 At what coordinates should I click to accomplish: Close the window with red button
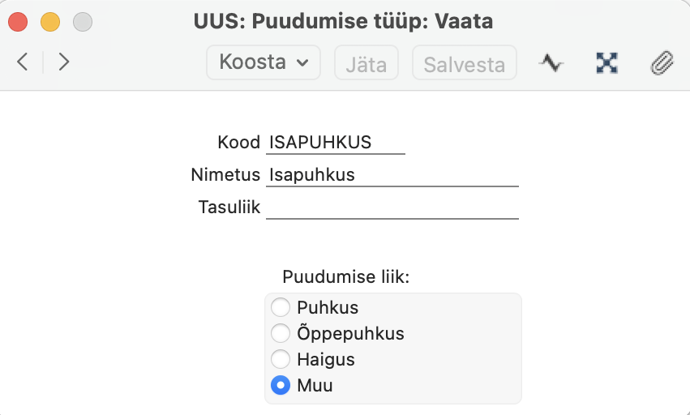pyautogui.click(x=18, y=22)
